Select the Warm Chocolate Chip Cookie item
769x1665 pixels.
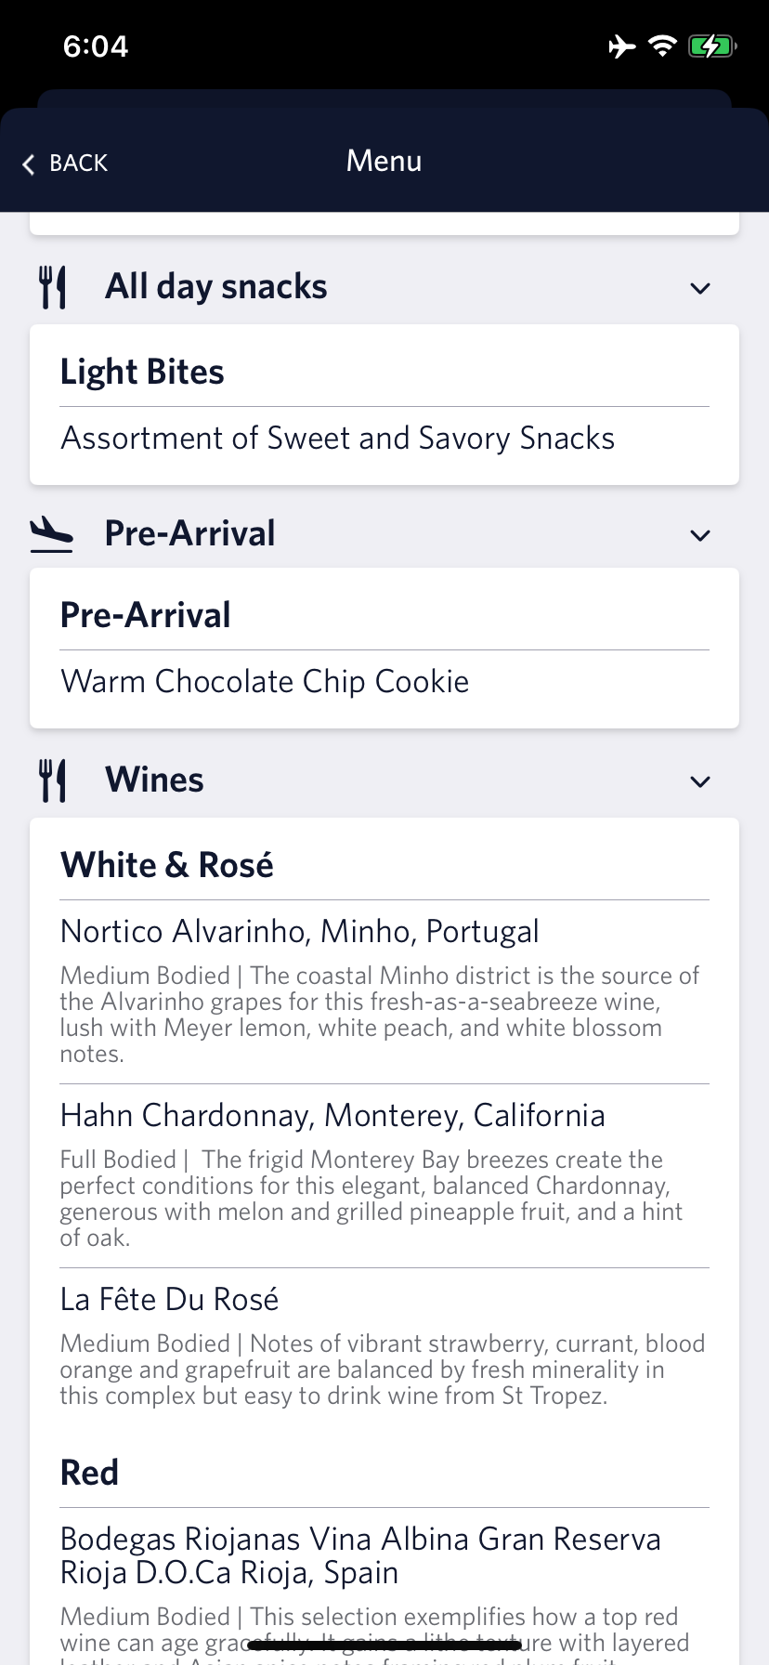coord(265,681)
